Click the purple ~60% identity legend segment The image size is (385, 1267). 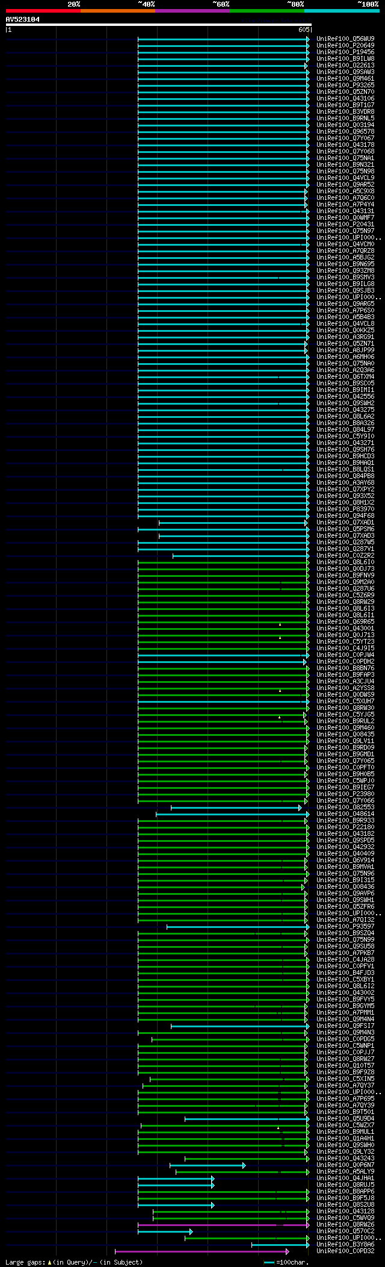tap(192, 11)
